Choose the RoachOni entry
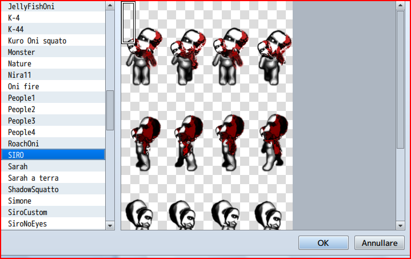The width and height of the screenshot is (411, 259). tap(53, 144)
